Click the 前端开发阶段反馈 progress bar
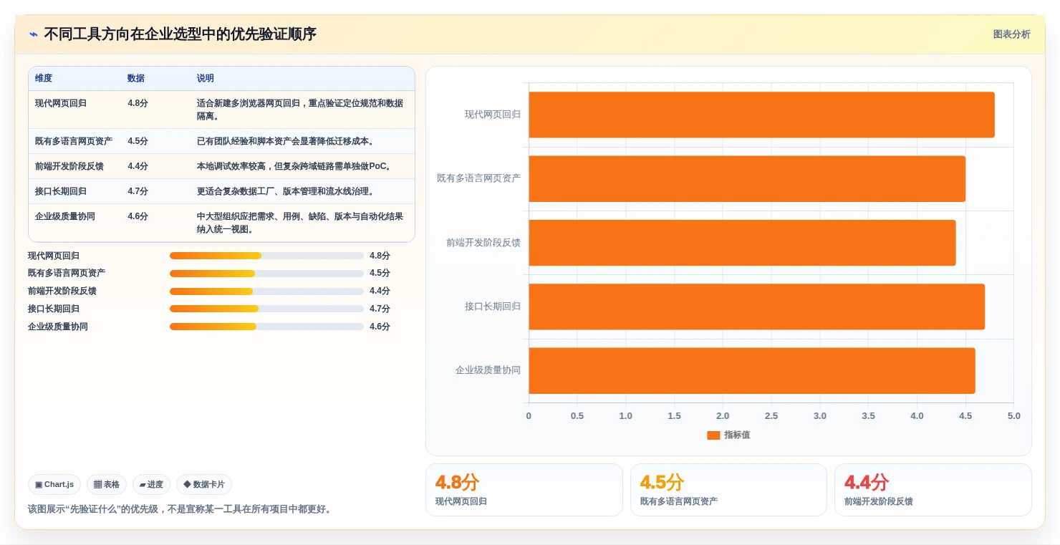The width and height of the screenshot is (1060, 545). pos(266,291)
